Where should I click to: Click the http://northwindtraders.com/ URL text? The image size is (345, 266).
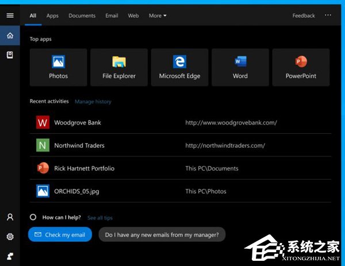point(225,145)
